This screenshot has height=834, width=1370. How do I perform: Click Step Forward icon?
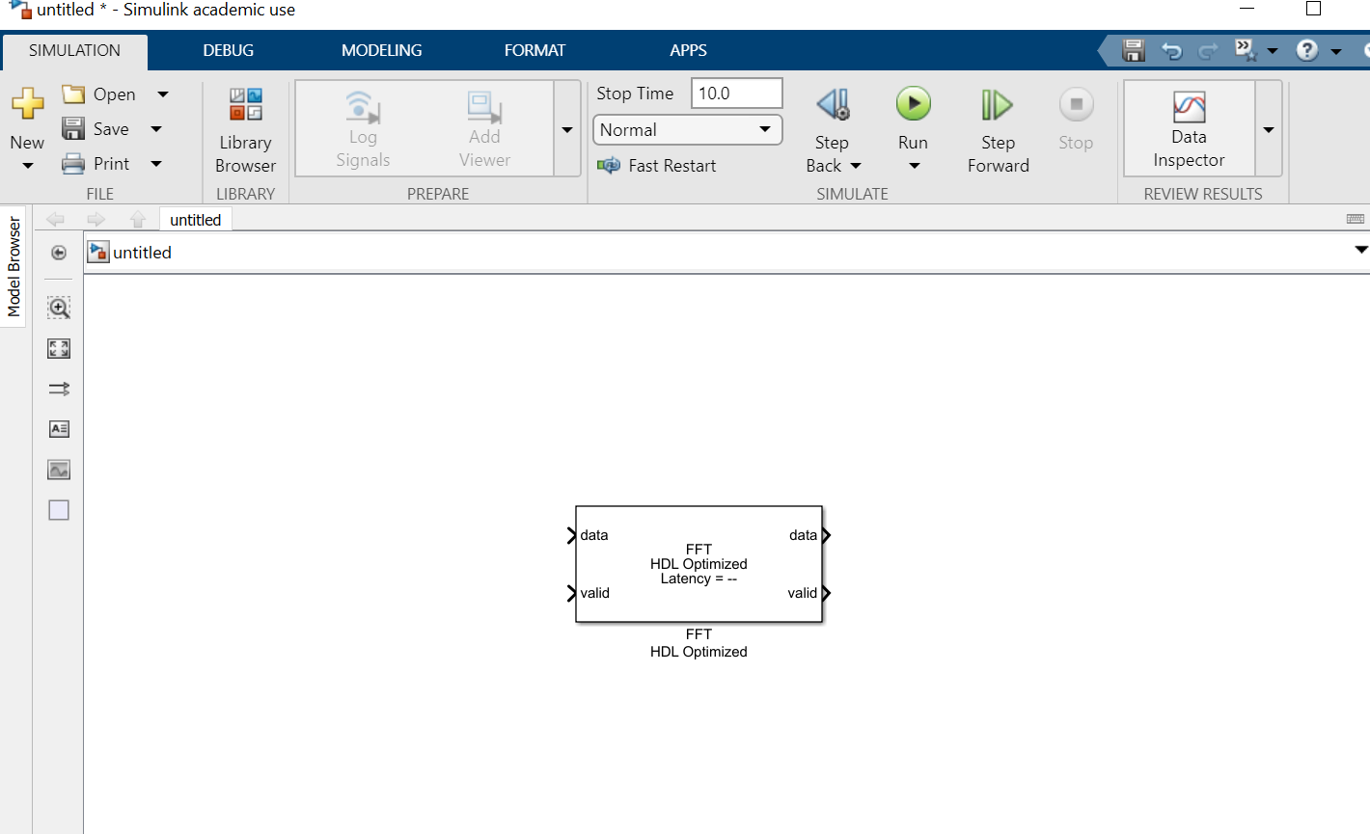point(998,105)
